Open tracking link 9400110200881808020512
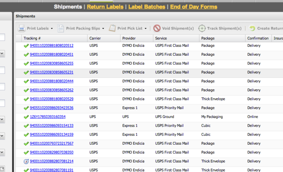283x172 pixels. tap(52, 45)
